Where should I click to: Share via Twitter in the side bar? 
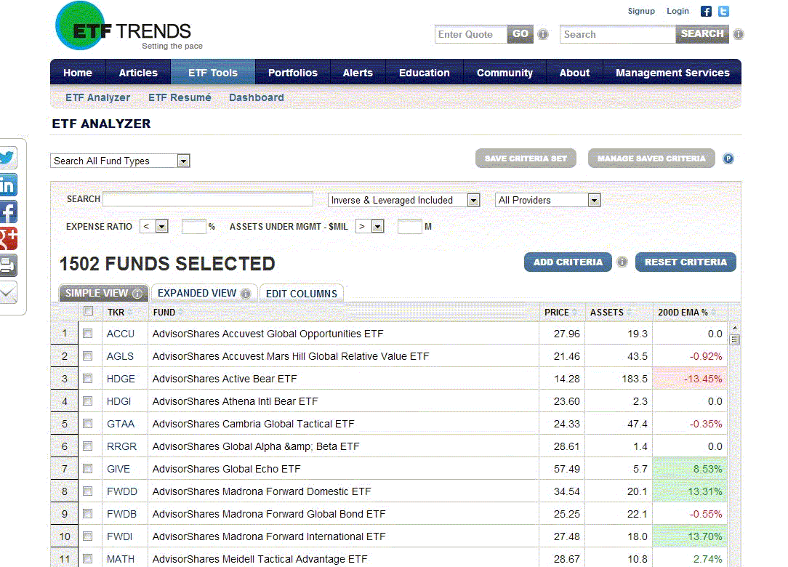click(8, 157)
